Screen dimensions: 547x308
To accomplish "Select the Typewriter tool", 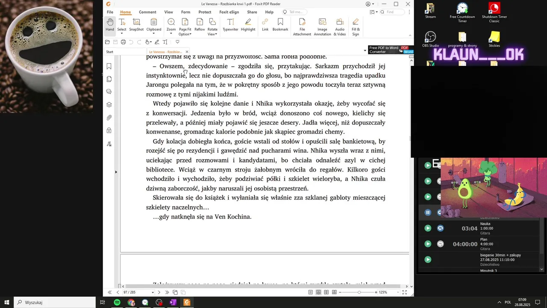I will click(230, 25).
